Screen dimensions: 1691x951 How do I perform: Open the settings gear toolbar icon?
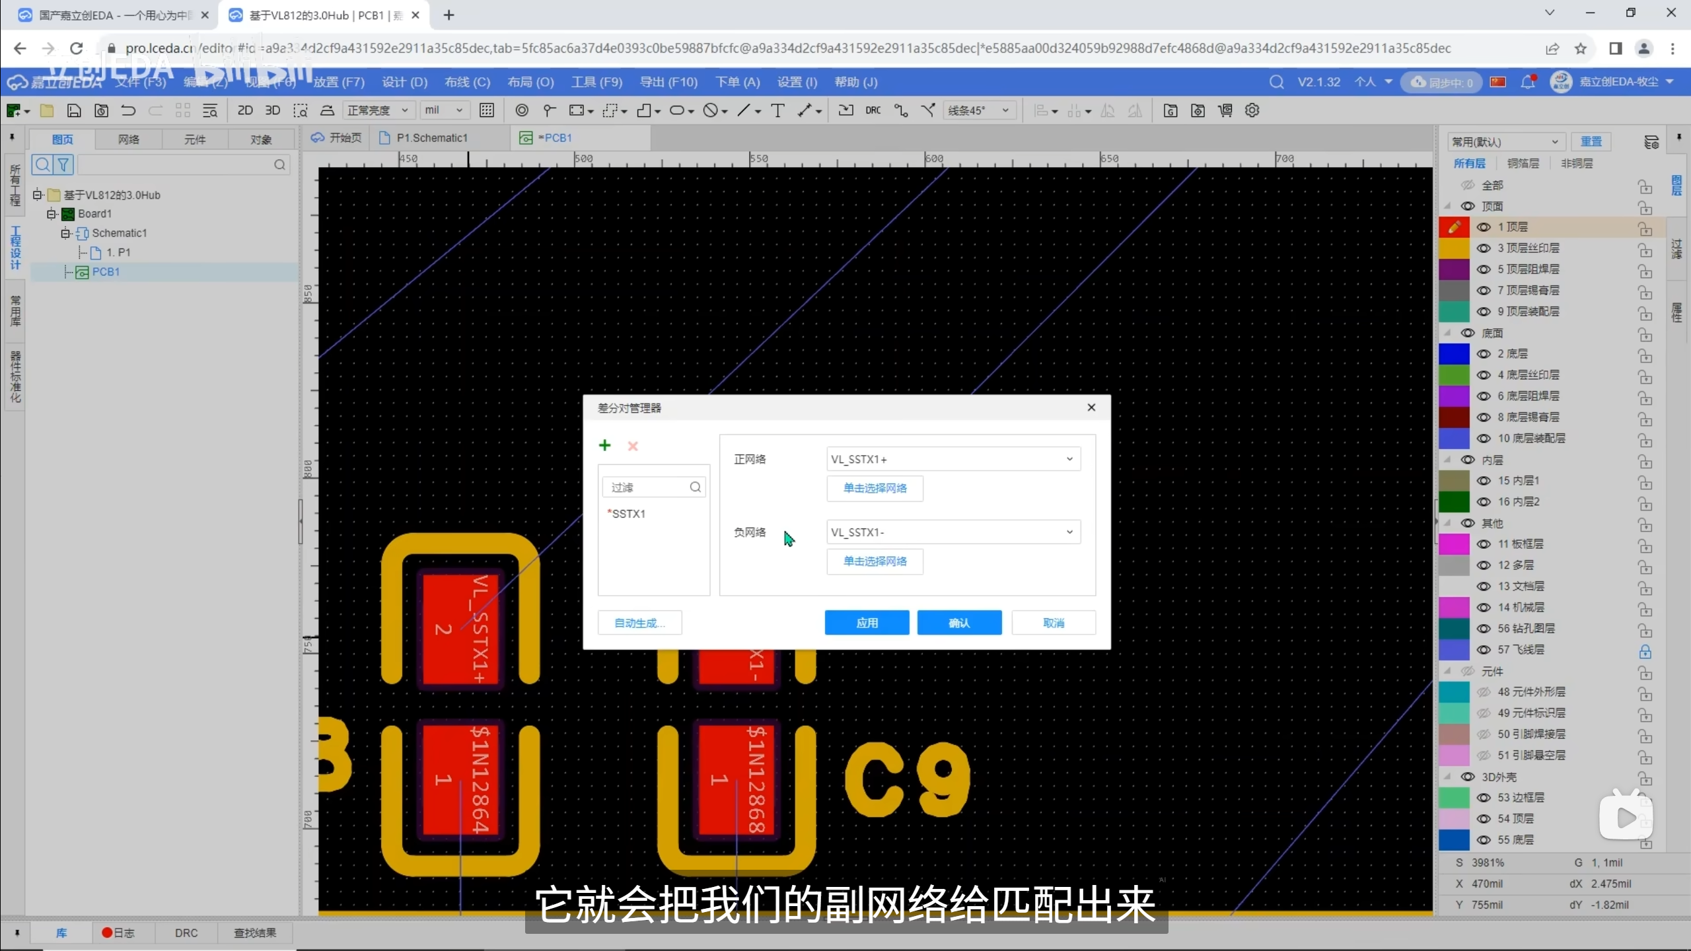tap(1252, 110)
